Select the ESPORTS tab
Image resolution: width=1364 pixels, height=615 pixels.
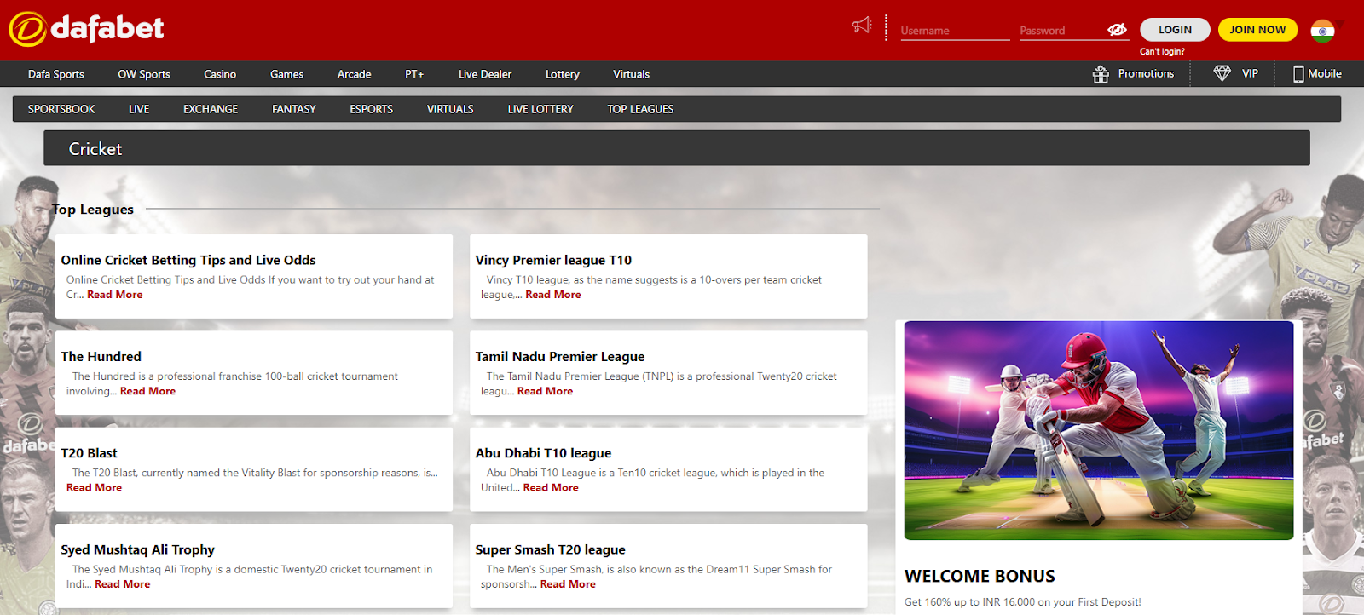click(372, 109)
